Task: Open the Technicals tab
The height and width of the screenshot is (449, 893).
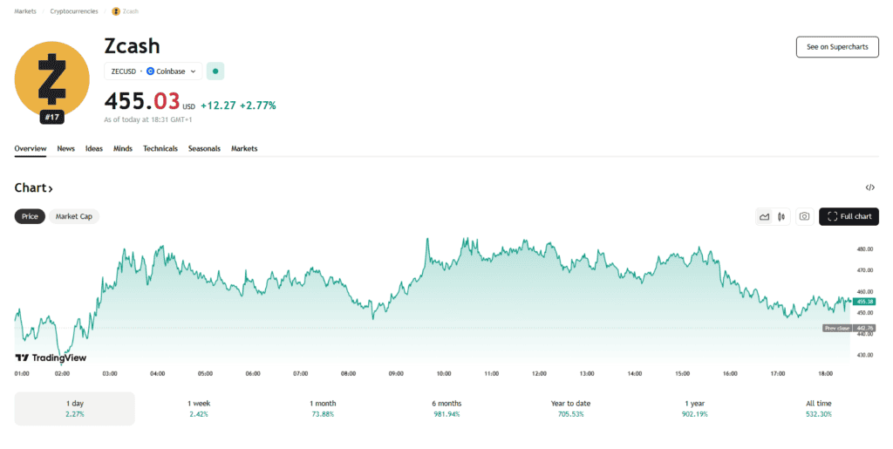Action: [160, 149]
